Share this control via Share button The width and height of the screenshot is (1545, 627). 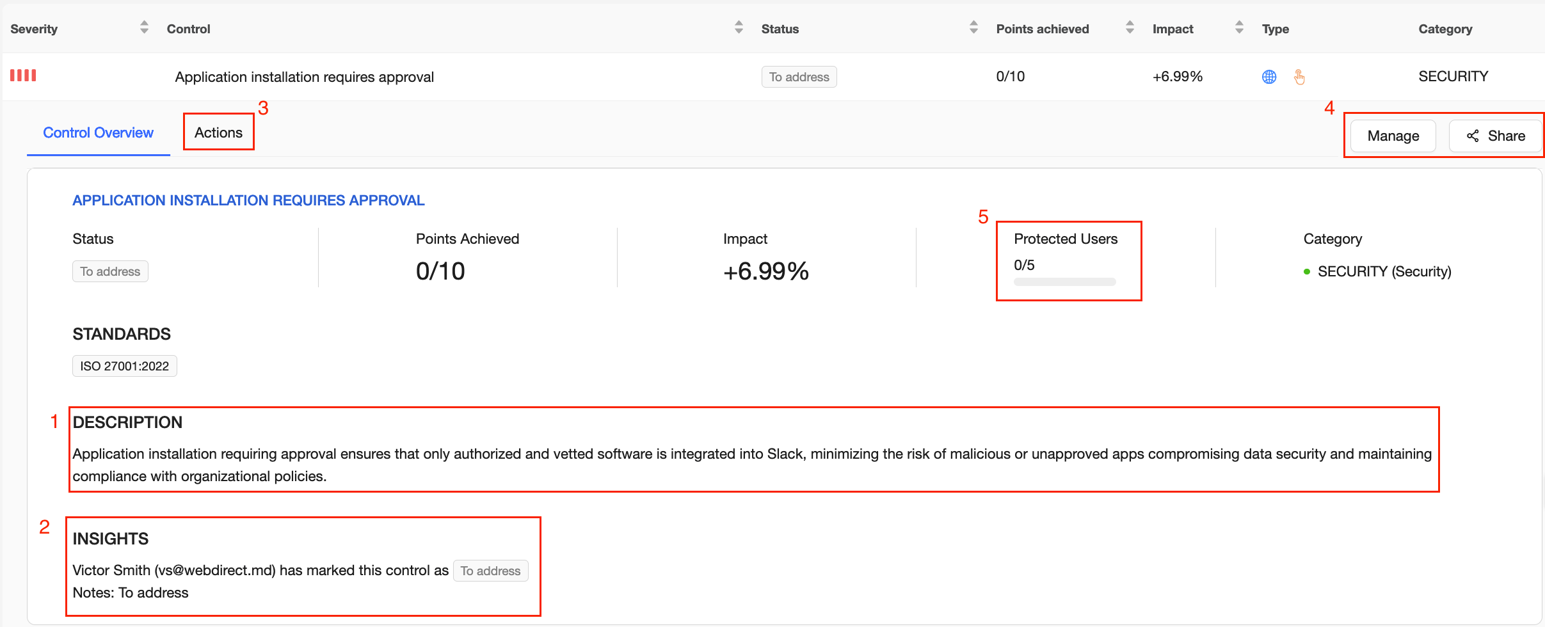tap(1496, 136)
